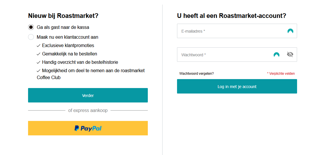Open the NordPass autofill icon in E-mailadres field
This screenshot has height=155, width=326.
click(290, 31)
